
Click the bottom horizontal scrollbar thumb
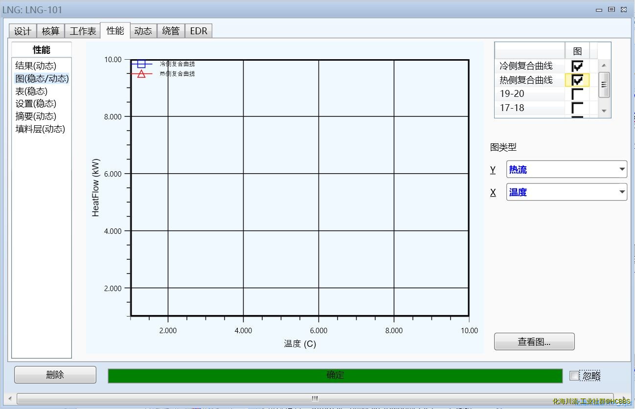point(315,398)
